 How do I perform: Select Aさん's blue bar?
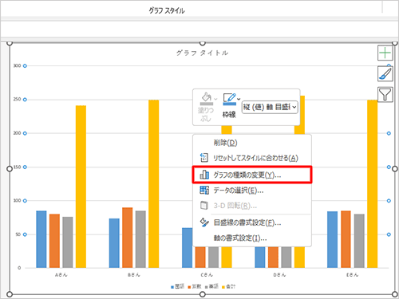pyautogui.click(x=41, y=239)
